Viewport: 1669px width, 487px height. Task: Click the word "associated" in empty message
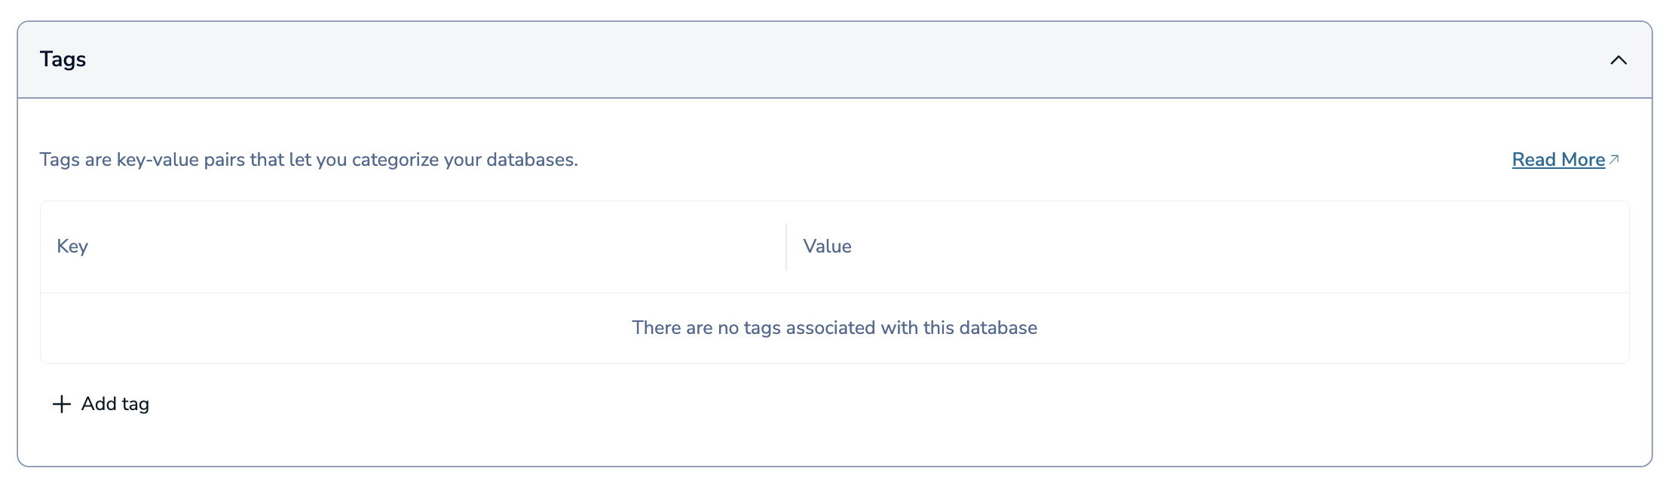click(x=830, y=328)
